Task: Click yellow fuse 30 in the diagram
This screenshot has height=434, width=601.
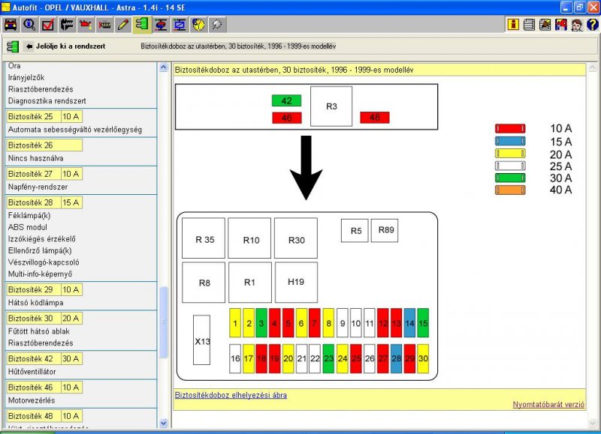Action: coord(423,359)
